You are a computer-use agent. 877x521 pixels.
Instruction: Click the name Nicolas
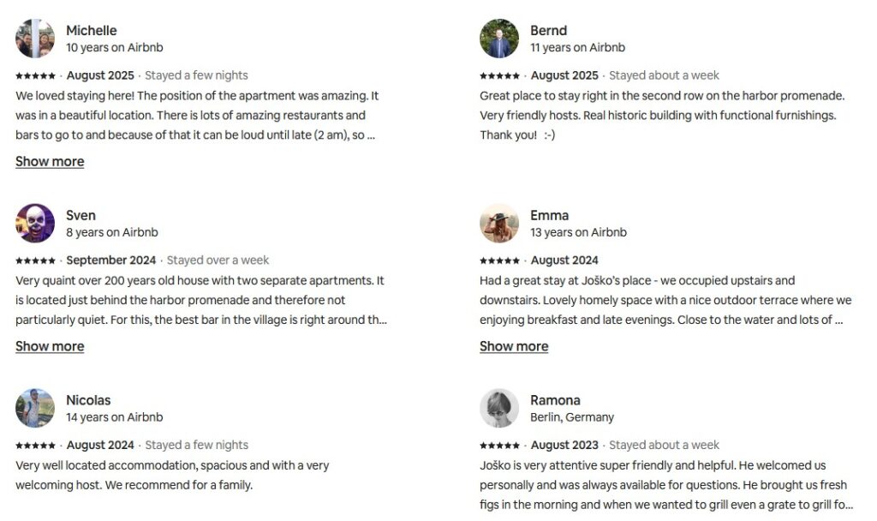(89, 400)
